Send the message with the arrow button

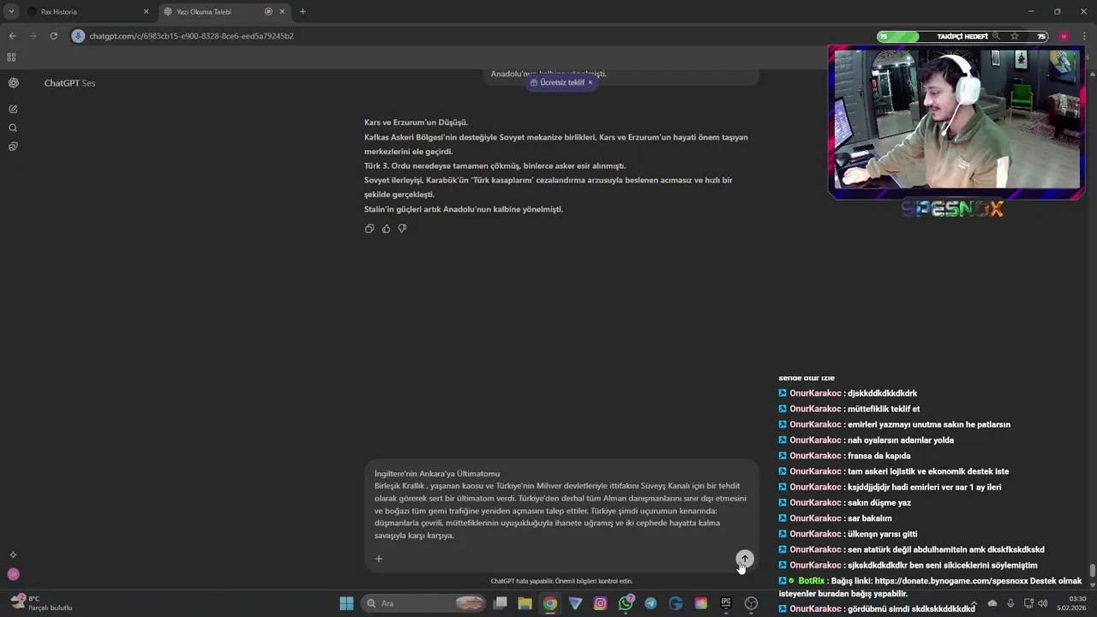click(745, 559)
